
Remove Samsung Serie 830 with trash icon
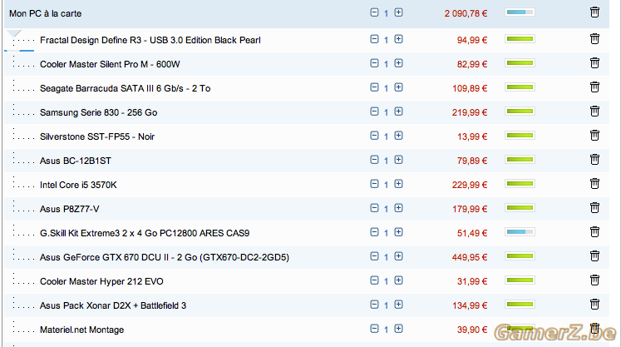tap(594, 112)
